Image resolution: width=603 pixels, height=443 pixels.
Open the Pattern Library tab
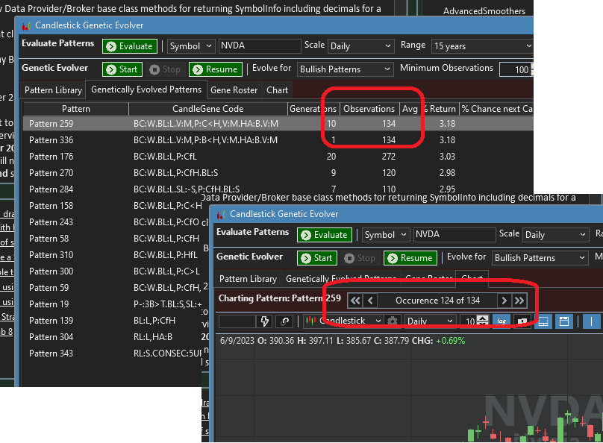pos(52,90)
